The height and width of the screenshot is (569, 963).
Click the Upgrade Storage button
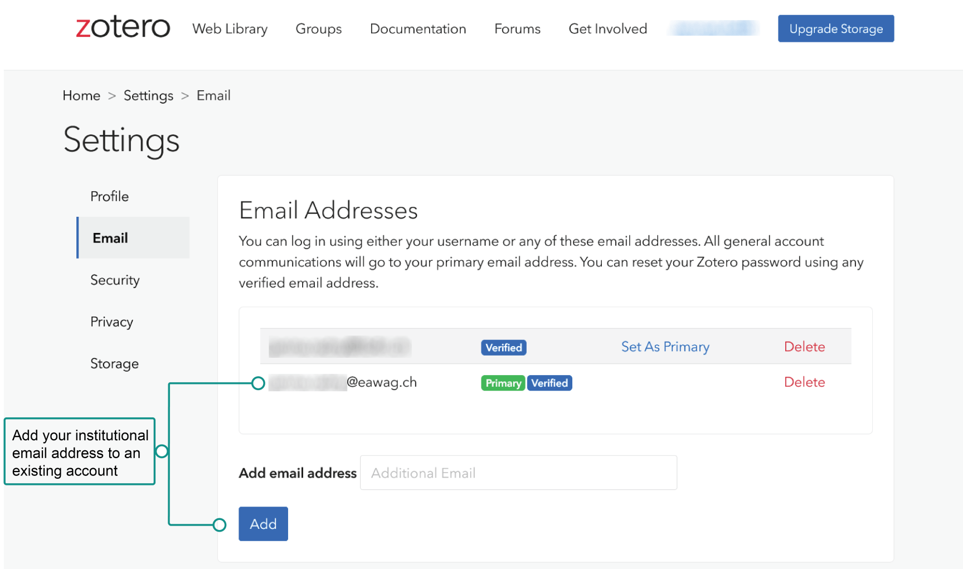(x=836, y=28)
